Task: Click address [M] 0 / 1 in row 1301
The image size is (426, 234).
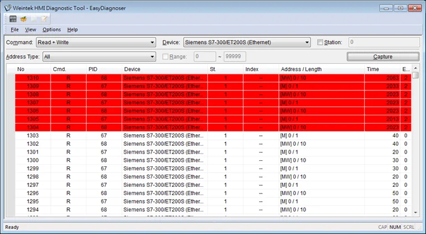Action: pos(289,152)
